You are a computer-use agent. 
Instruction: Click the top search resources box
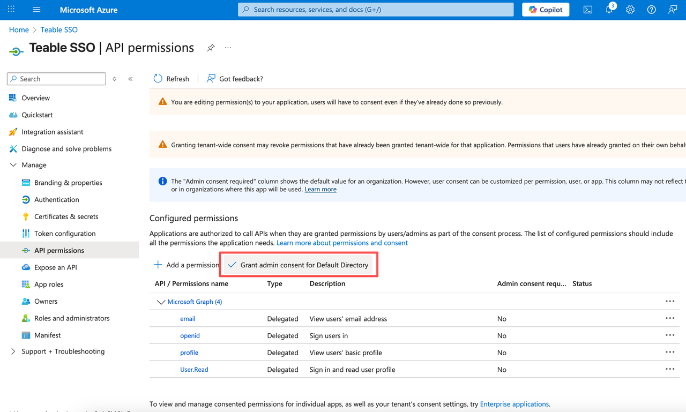tap(376, 10)
